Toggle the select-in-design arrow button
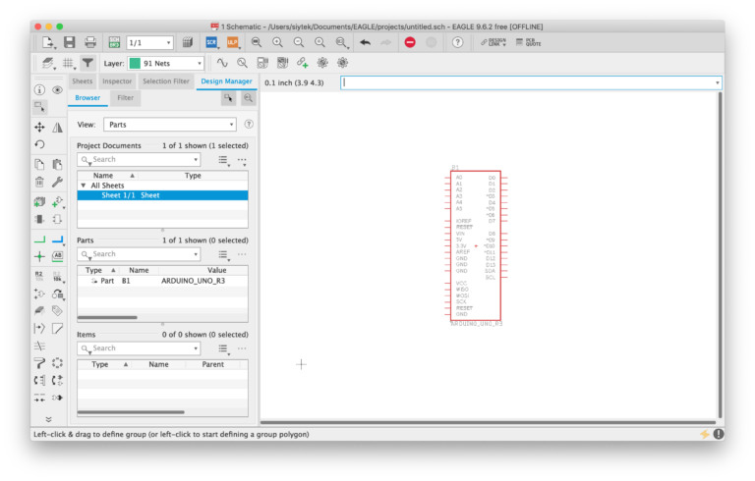 coord(228,98)
